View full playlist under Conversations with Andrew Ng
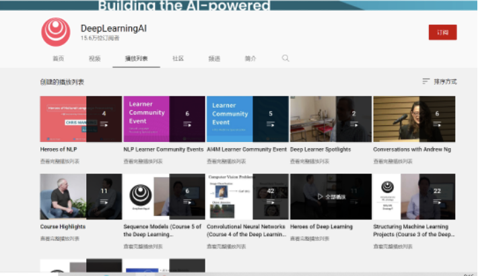 pos(392,161)
